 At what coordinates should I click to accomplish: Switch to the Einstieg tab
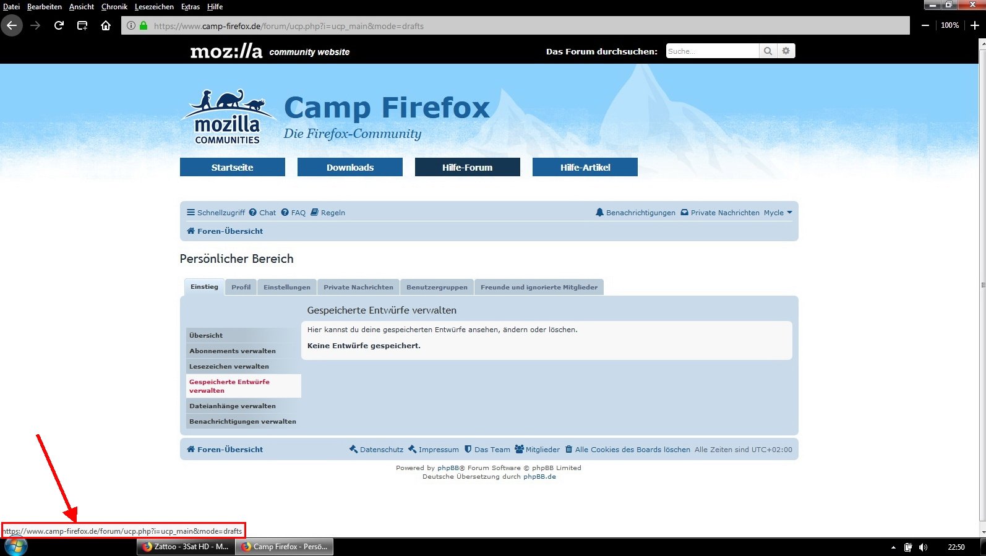point(204,286)
